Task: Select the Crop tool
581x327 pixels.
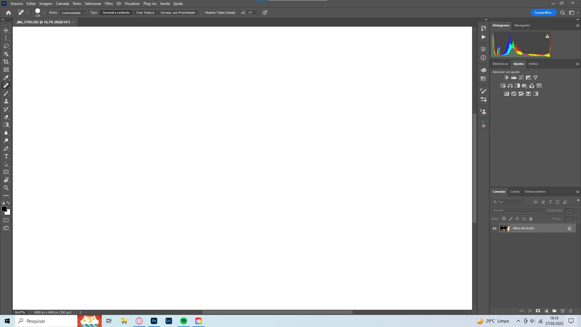Action: [6, 62]
